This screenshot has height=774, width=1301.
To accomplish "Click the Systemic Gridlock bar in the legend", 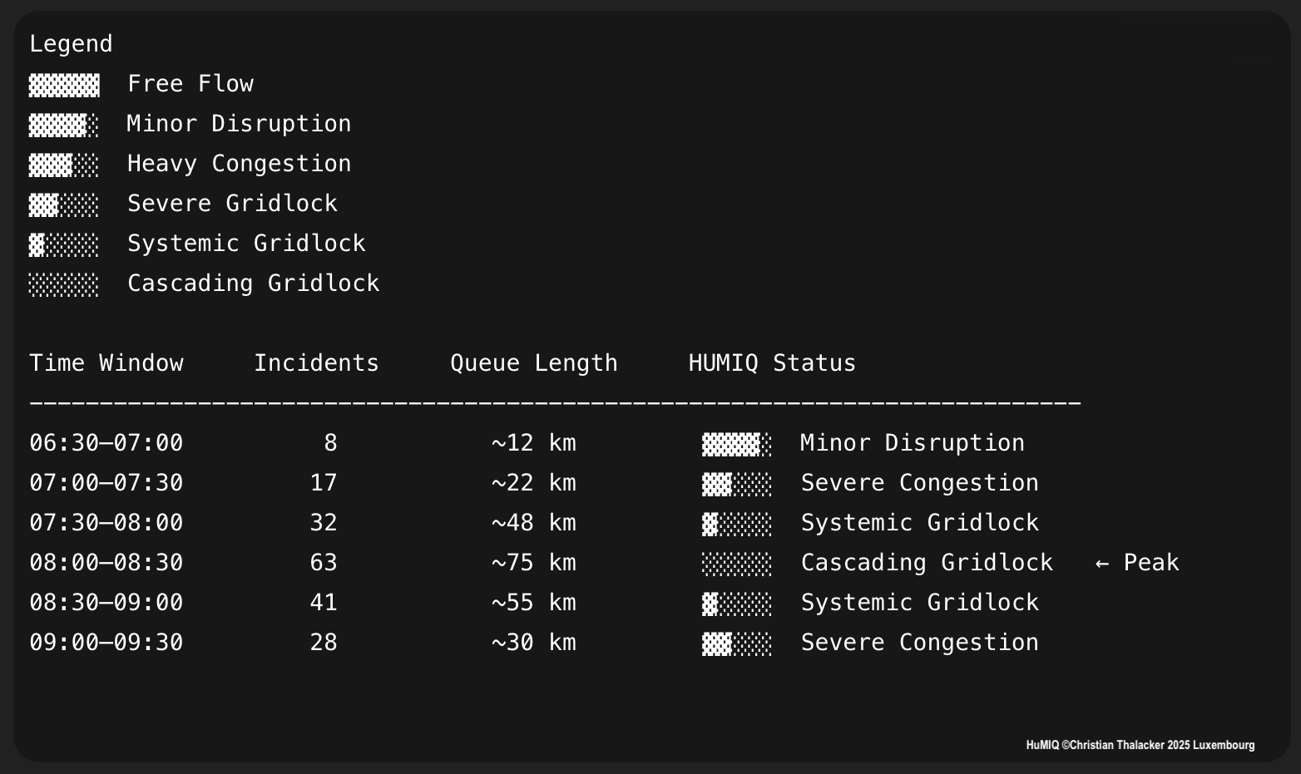I will coord(64,244).
